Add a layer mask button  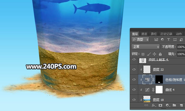coord(160,105)
